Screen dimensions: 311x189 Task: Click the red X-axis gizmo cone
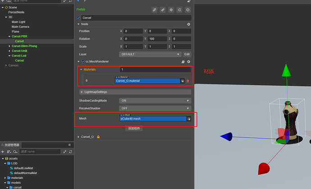point(264,169)
